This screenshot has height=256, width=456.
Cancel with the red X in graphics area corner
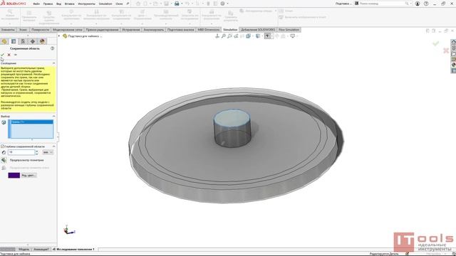(446, 50)
